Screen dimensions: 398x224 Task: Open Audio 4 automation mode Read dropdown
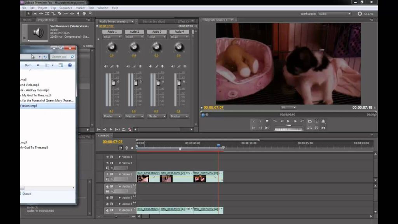point(179,37)
